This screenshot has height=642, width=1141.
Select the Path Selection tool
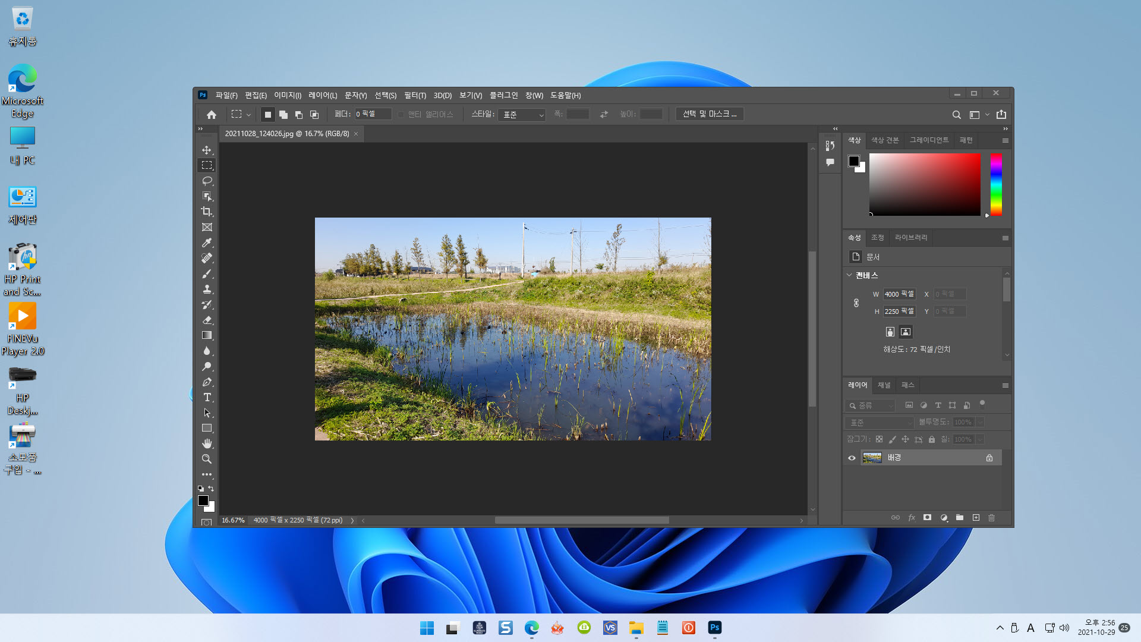click(207, 413)
